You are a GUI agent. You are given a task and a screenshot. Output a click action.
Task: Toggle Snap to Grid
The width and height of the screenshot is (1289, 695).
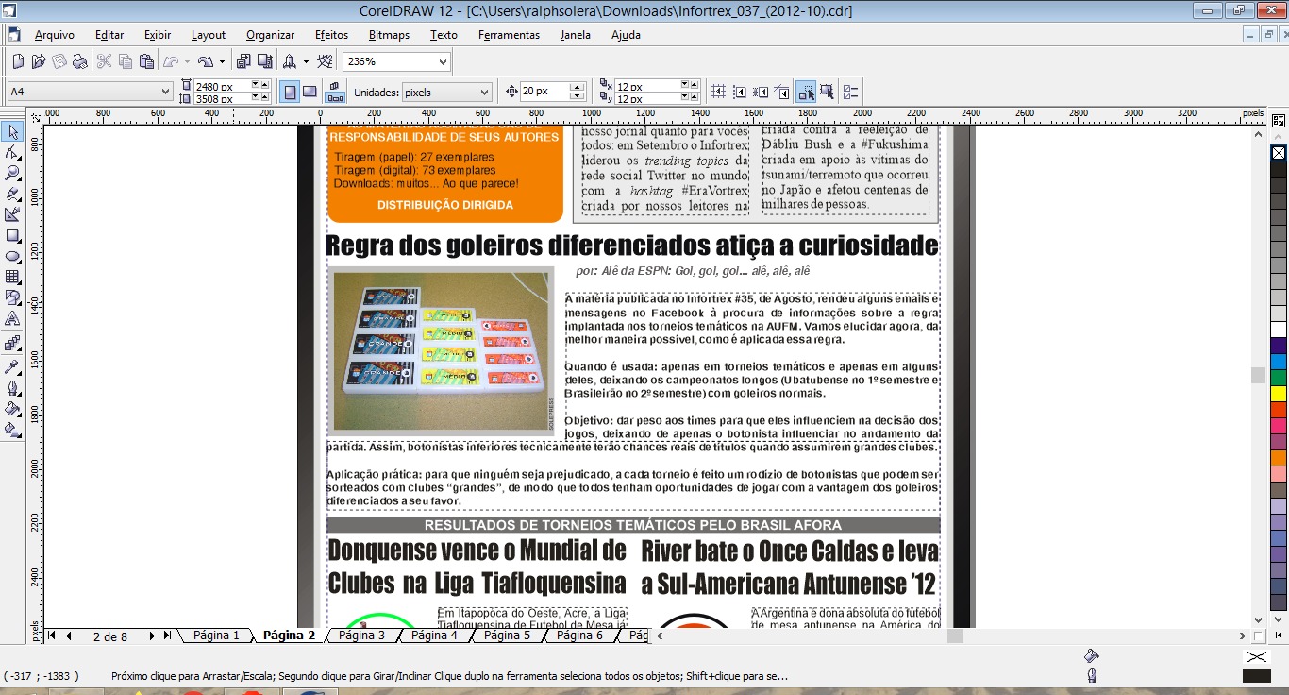click(718, 92)
